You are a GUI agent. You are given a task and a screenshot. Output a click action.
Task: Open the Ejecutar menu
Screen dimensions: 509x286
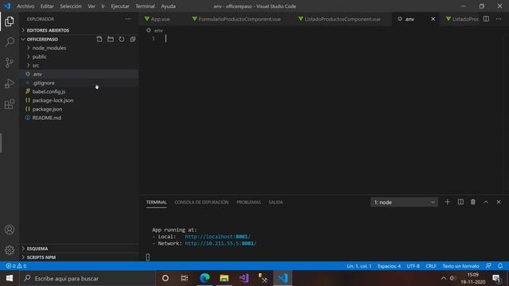click(120, 6)
